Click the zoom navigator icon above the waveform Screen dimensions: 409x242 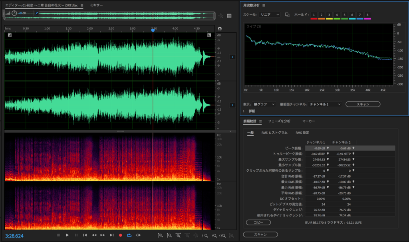coord(221,16)
